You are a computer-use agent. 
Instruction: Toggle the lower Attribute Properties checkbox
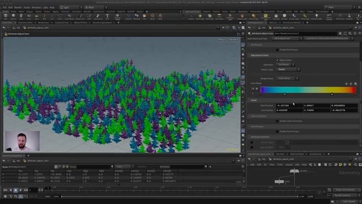click(252, 147)
